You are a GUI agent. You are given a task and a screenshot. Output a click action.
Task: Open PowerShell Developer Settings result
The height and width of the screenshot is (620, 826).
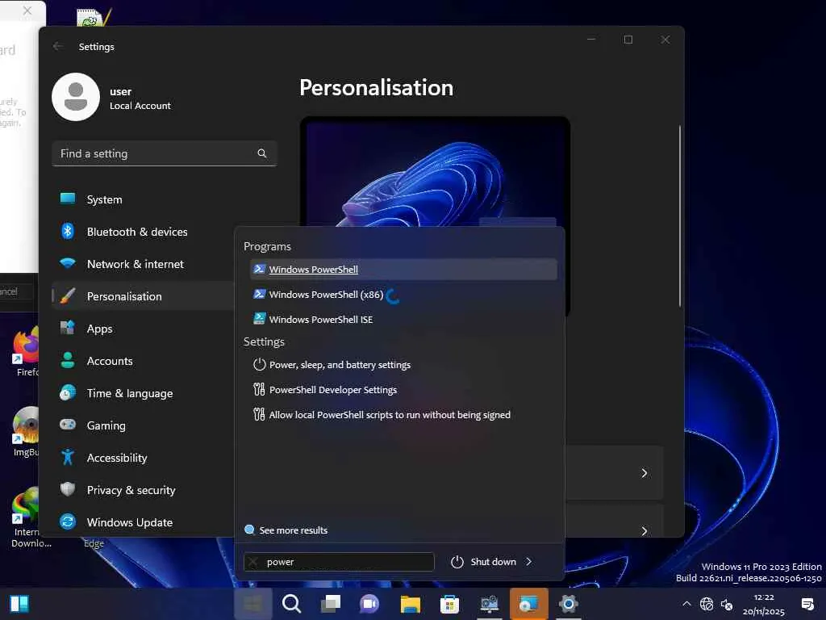click(403, 390)
